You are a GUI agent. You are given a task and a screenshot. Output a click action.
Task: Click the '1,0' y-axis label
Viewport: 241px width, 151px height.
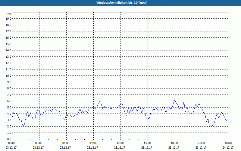pos(9,133)
